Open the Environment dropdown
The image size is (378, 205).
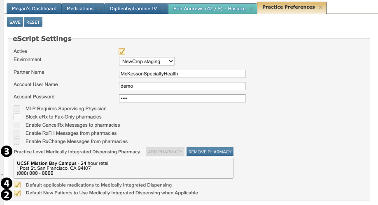click(x=147, y=61)
